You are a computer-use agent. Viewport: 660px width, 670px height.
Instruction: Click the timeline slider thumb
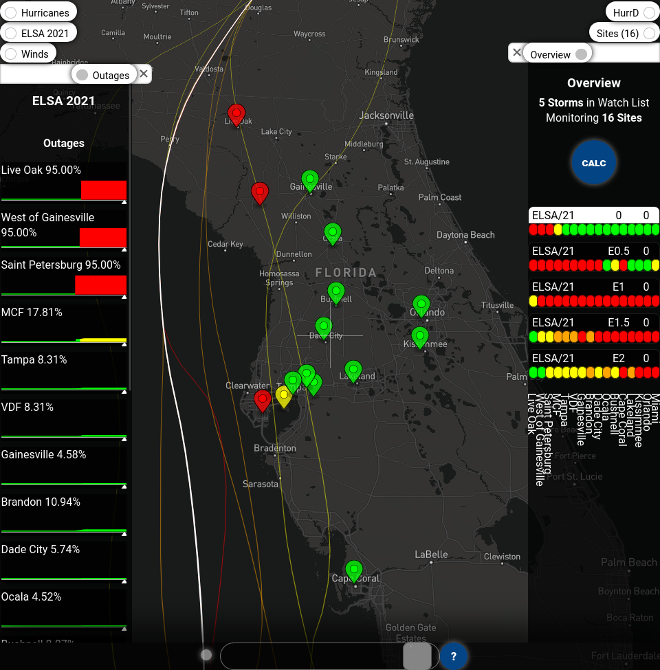point(417,656)
